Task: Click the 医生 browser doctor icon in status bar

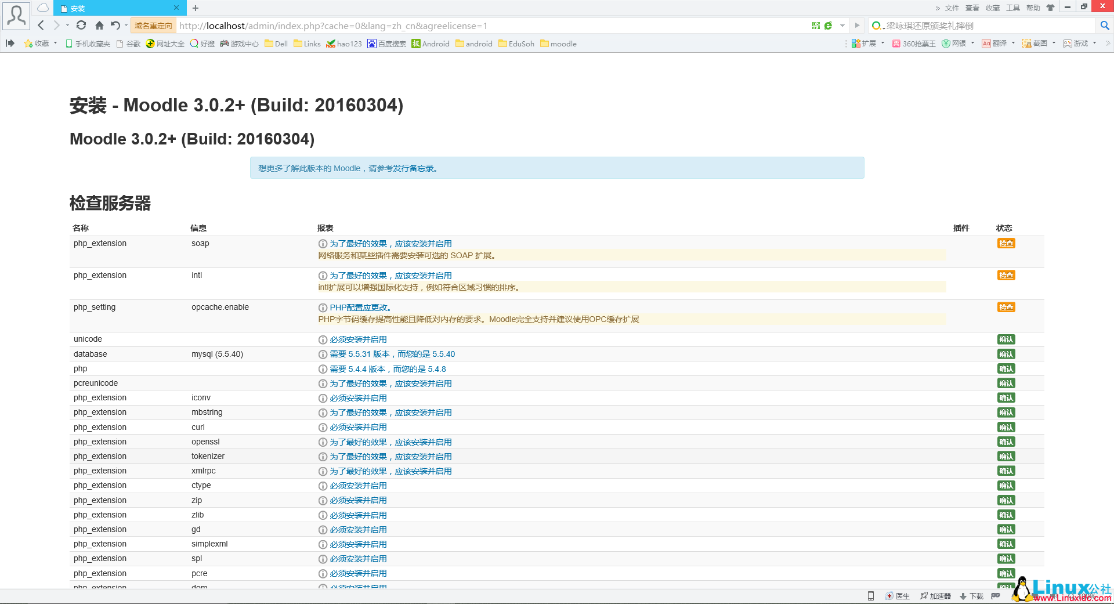Action: (x=898, y=596)
